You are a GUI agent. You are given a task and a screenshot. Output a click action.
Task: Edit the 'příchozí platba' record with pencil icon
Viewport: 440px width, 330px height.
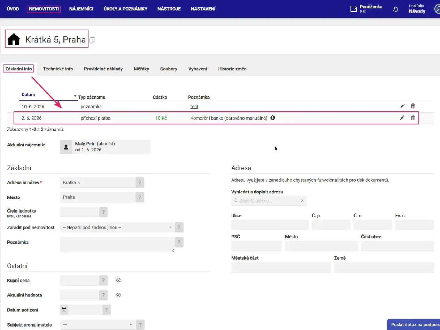pyautogui.click(x=402, y=118)
